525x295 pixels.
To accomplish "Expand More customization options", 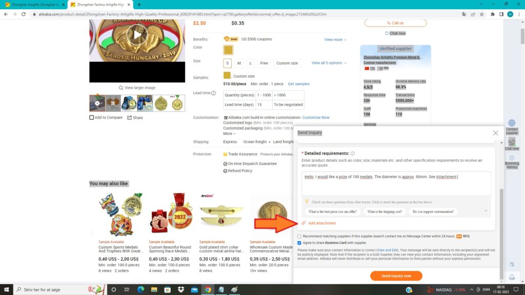I will point(229,134).
